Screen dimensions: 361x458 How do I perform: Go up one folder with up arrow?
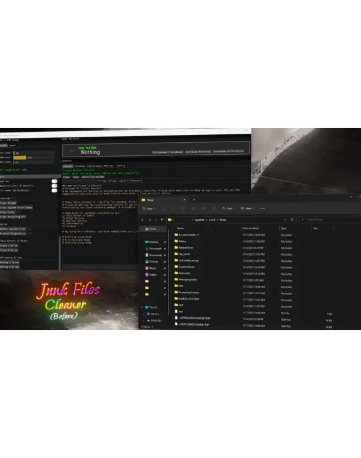pos(162,219)
